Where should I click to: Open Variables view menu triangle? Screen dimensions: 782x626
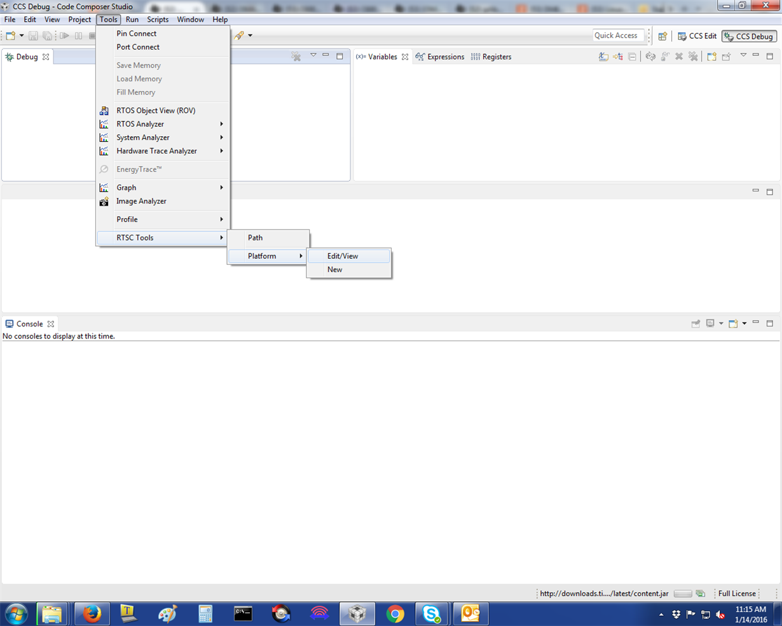point(743,56)
